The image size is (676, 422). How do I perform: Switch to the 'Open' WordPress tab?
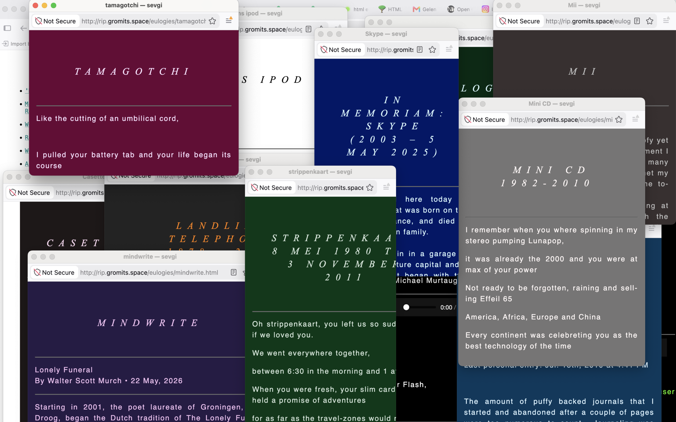click(459, 9)
